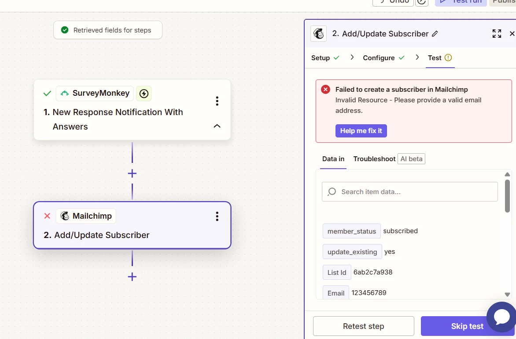The width and height of the screenshot is (516, 339).
Task: Add a step between SurveyMonkey and Mailchimp
Action: 132,173
